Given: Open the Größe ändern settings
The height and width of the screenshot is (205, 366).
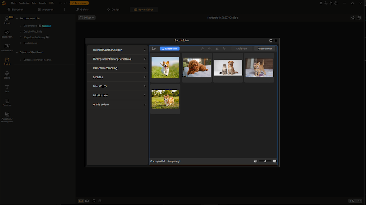Looking at the screenshot, I should [118, 104].
